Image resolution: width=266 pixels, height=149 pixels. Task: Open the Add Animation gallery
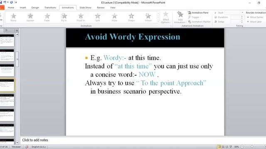(x=180, y=17)
